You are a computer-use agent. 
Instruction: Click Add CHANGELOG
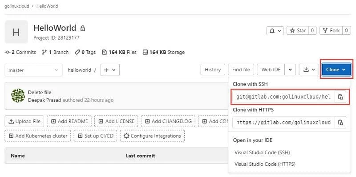click(x=168, y=121)
